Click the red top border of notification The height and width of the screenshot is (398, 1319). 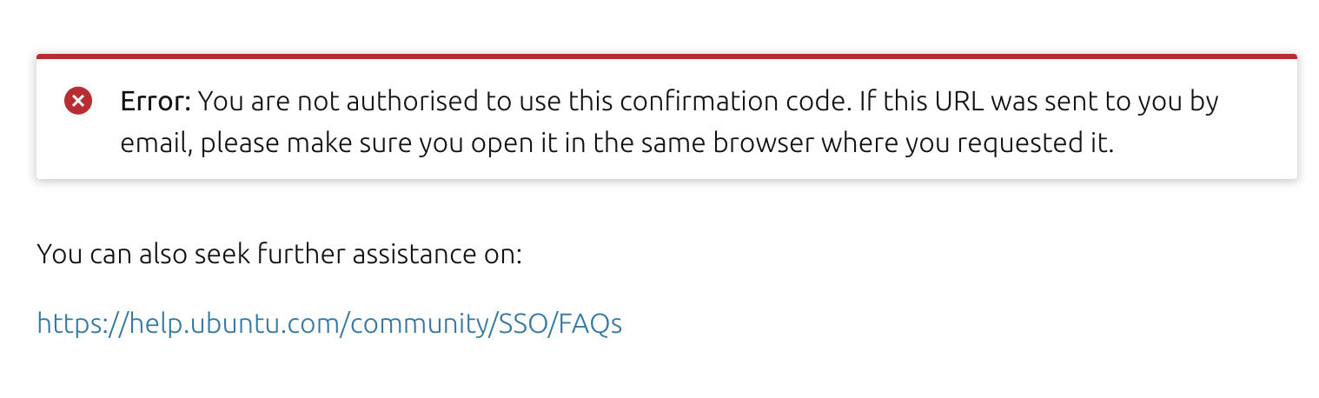tap(666, 56)
